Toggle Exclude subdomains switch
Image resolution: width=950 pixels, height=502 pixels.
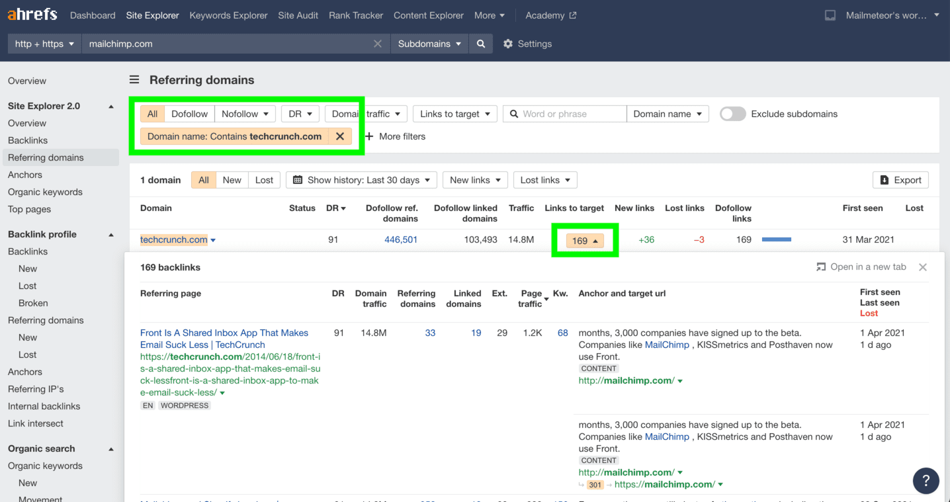tap(732, 114)
